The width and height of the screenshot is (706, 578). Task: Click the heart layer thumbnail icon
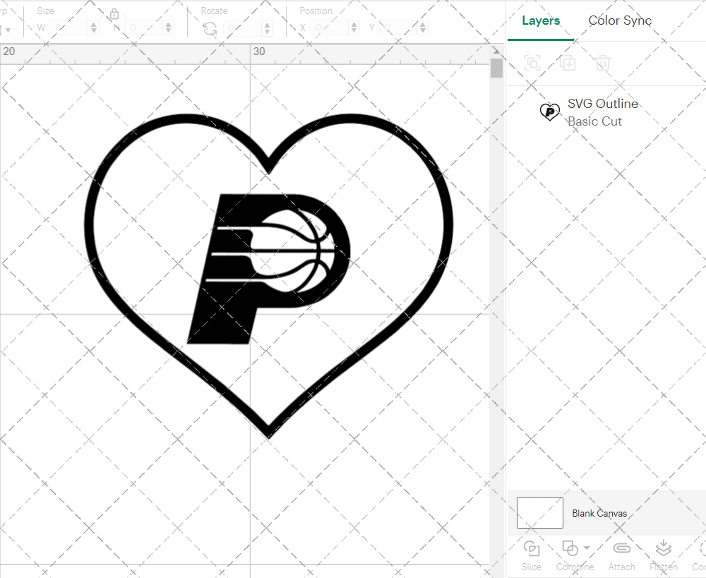550,112
